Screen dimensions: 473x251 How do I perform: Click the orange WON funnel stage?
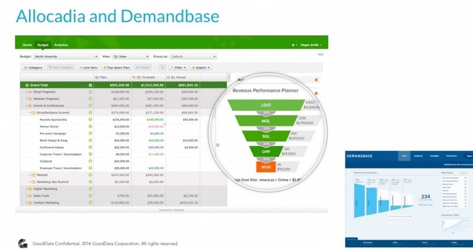[266, 167]
